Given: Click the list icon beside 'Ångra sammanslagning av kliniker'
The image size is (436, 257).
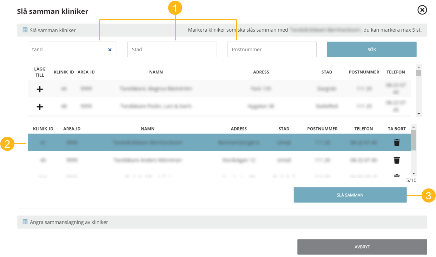Looking at the screenshot, I should click(x=25, y=222).
